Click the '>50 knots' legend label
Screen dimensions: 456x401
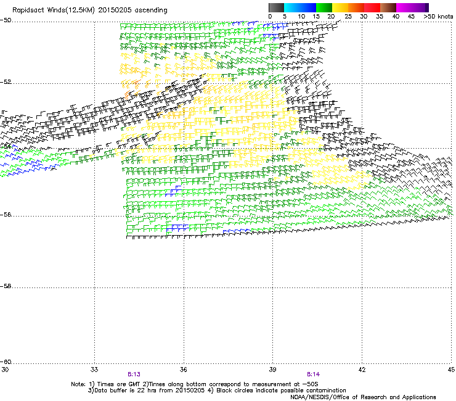pos(438,17)
